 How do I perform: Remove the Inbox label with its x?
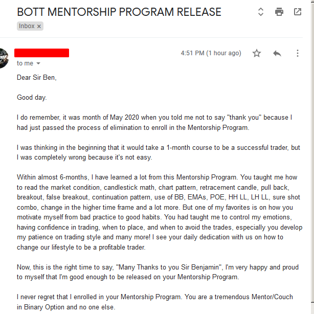pyautogui.click(x=39, y=26)
